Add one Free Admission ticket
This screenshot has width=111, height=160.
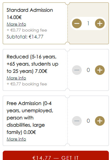pos(100,121)
